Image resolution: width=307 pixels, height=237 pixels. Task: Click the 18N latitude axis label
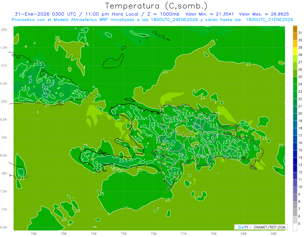(x=4, y=173)
